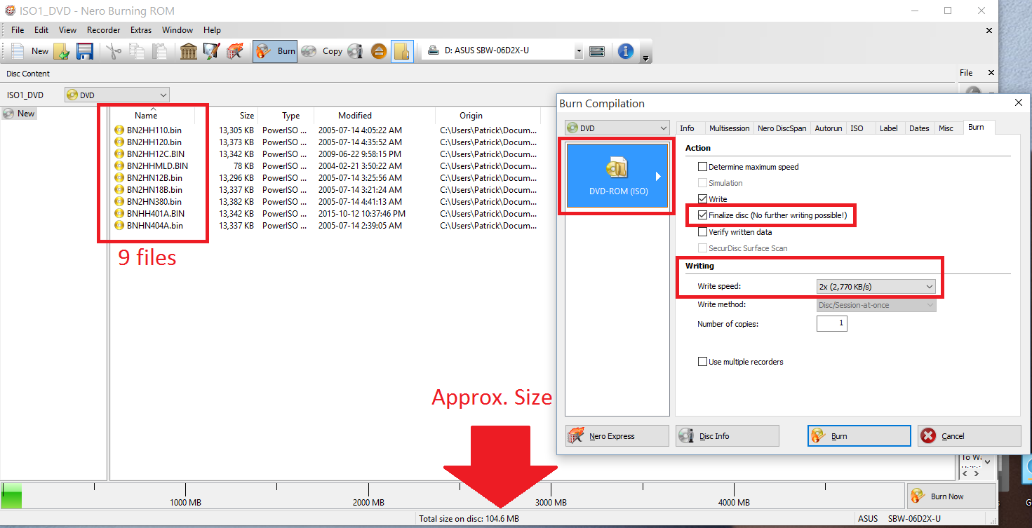Viewport: 1032px width, 528px height.
Task: Click the picture-and-brush cover designer icon
Action: [x=211, y=50]
